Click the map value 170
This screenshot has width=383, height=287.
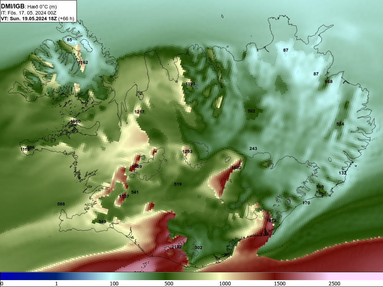click(x=306, y=203)
